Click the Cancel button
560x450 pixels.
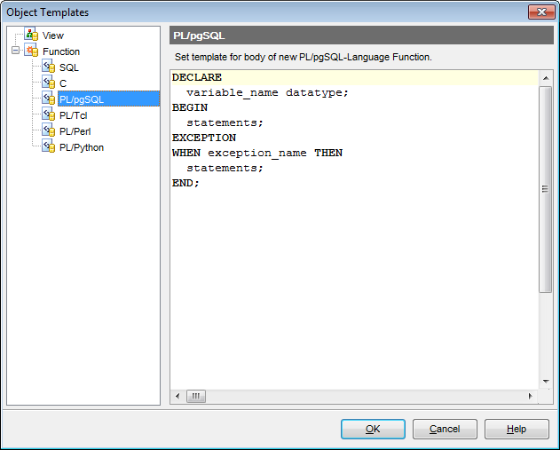445,429
